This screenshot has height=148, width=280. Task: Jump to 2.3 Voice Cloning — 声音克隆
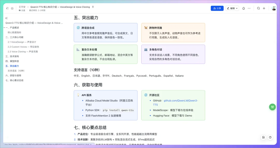point(23,52)
